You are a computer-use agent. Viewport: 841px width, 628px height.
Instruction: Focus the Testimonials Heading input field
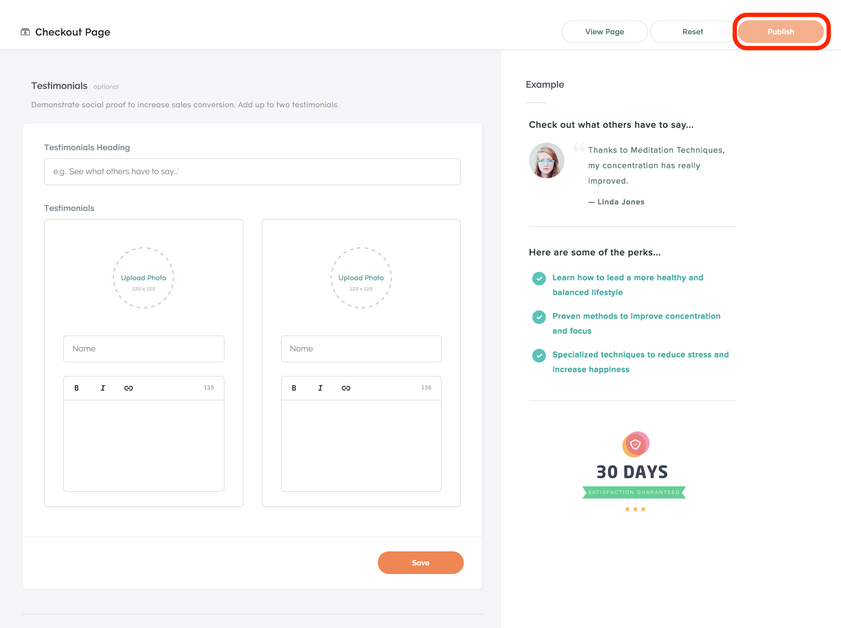point(252,171)
